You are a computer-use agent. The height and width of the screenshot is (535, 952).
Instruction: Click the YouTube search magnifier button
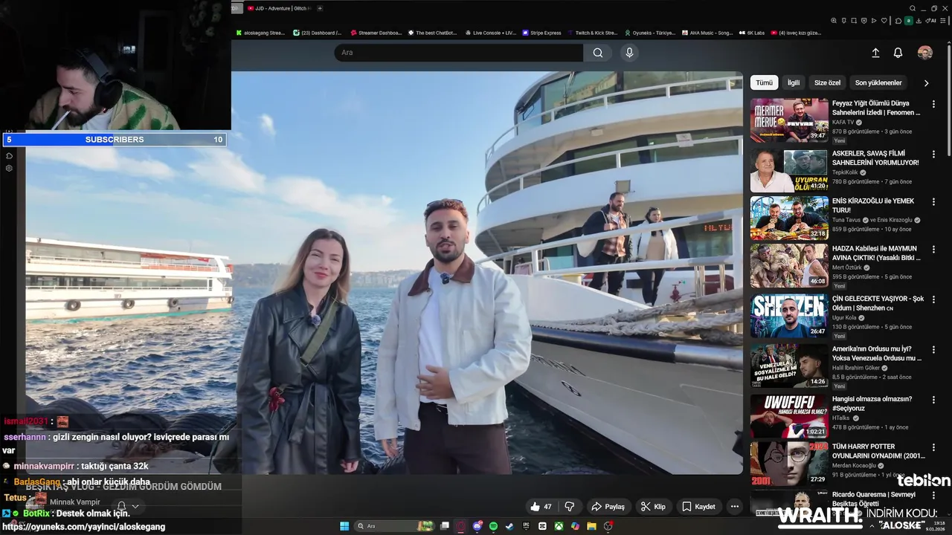pos(598,53)
